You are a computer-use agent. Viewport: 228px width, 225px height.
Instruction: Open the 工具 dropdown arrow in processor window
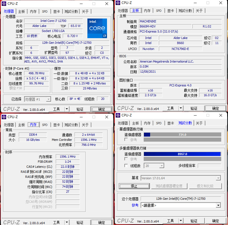(67, 109)
